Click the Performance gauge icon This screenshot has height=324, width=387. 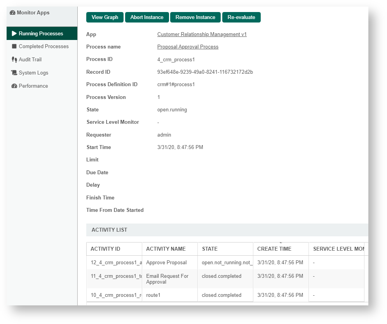point(14,86)
